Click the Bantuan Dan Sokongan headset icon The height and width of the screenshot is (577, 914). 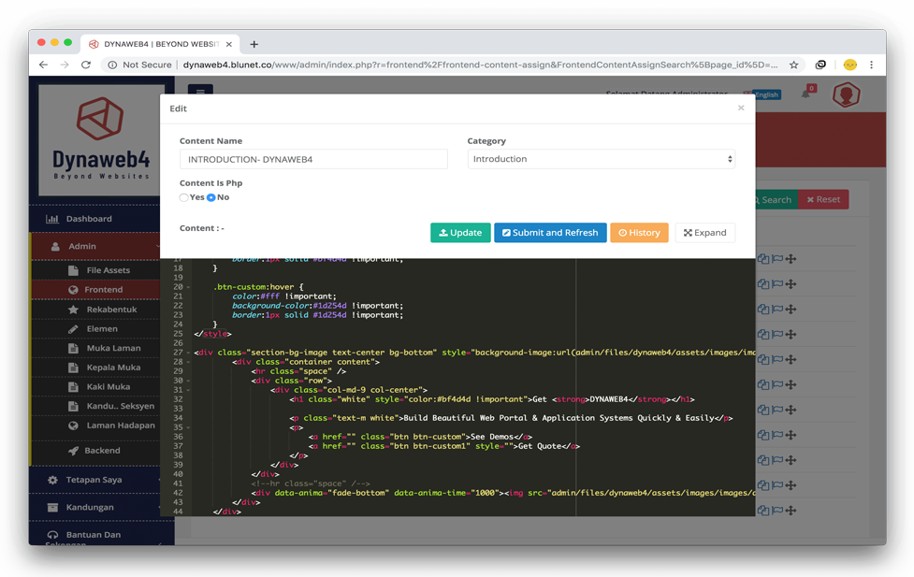52,535
